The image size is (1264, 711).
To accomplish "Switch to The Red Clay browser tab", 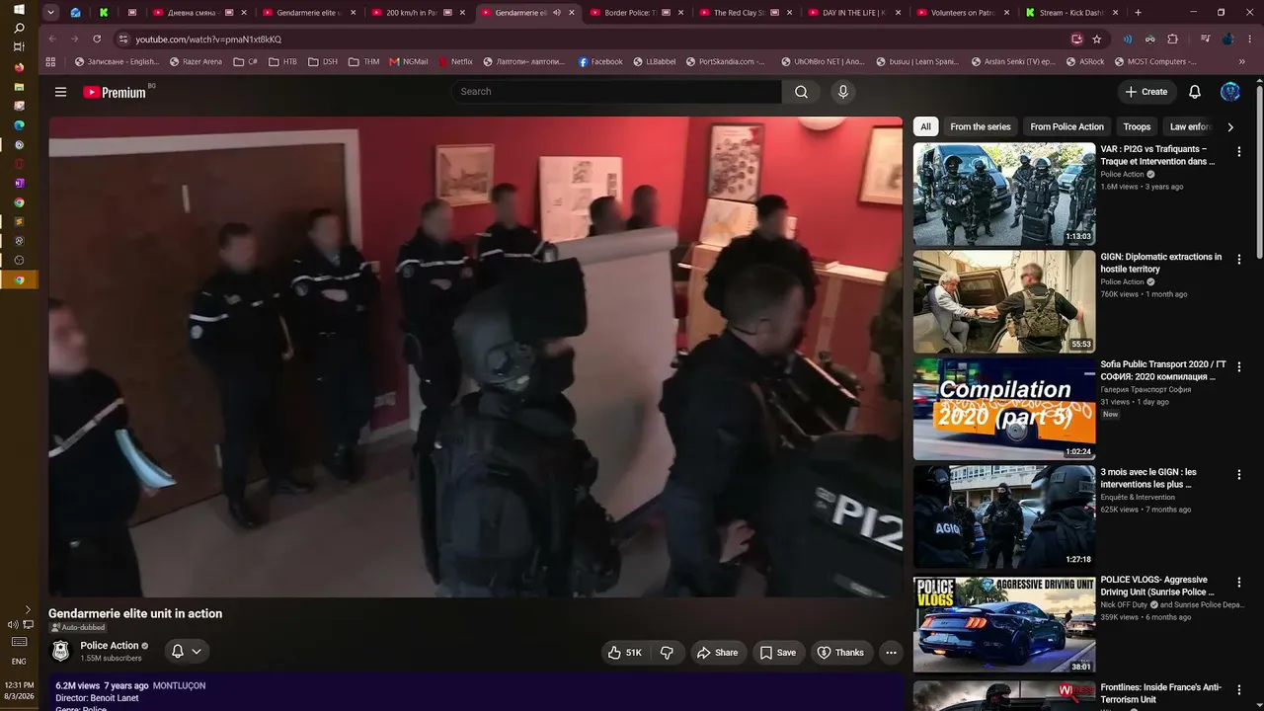I will coord(746,13).
